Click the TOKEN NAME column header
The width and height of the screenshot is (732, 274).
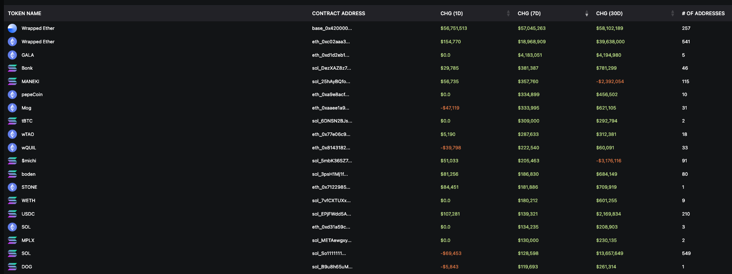tap(25, 13)
